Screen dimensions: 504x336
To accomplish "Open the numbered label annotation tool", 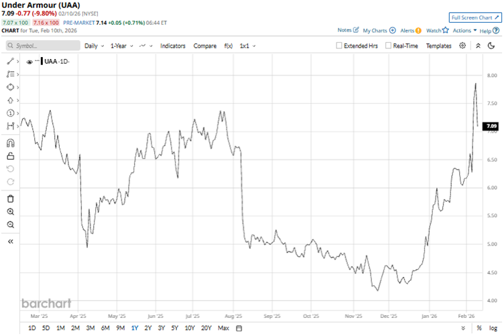I will point(10,113).
